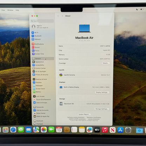This screenshot has height=146, width=146.
Task: Open FaceTime from the Dock
Action: pos(51,130)
